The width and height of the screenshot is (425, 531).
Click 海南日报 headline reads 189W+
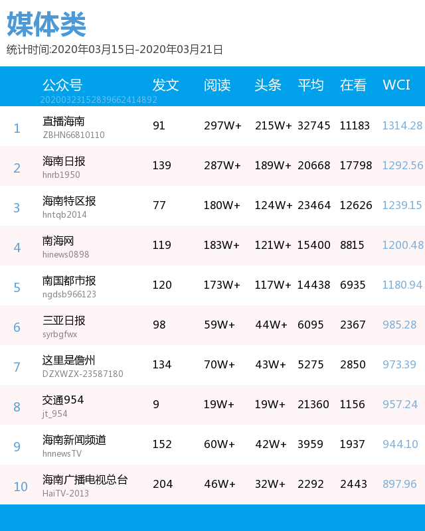coord(273,165)
